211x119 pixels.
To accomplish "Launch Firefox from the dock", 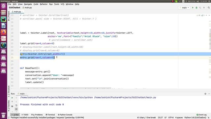I will coord(4,32).
